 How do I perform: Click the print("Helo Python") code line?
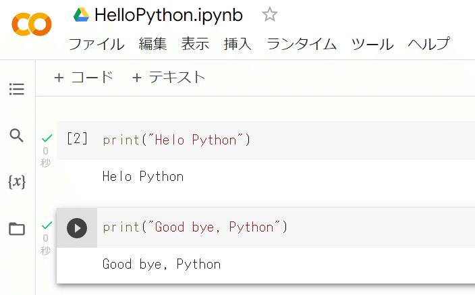pos(176,140)
